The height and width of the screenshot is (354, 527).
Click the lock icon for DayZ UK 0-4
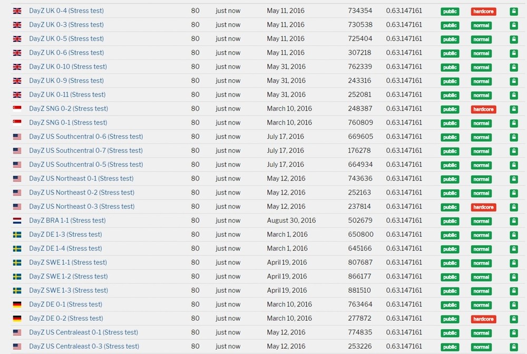pos(513,11)
